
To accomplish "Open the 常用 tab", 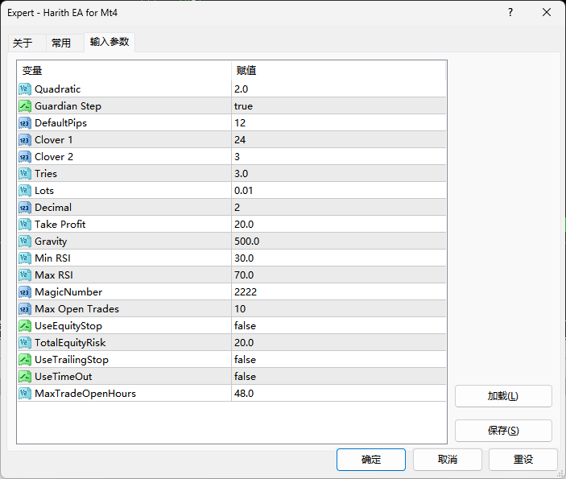I will (61, 43).
